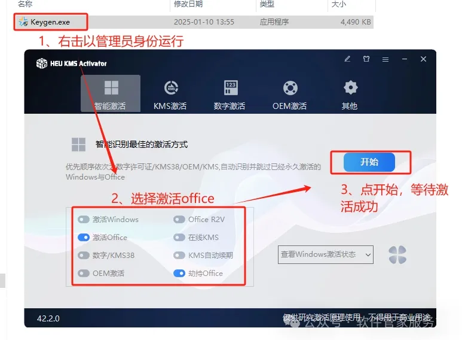This screenshot has height=340, width=462.
Task: Click the 智能识别最佳的激活方式 heading text
Action: (142, 144)
